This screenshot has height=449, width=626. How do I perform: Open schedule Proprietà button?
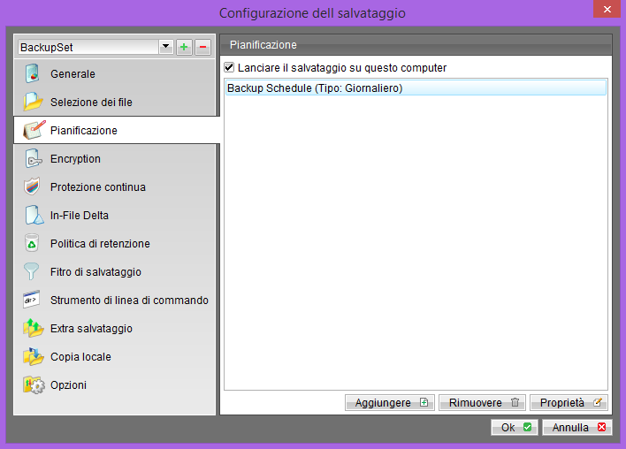pos(569,403)
